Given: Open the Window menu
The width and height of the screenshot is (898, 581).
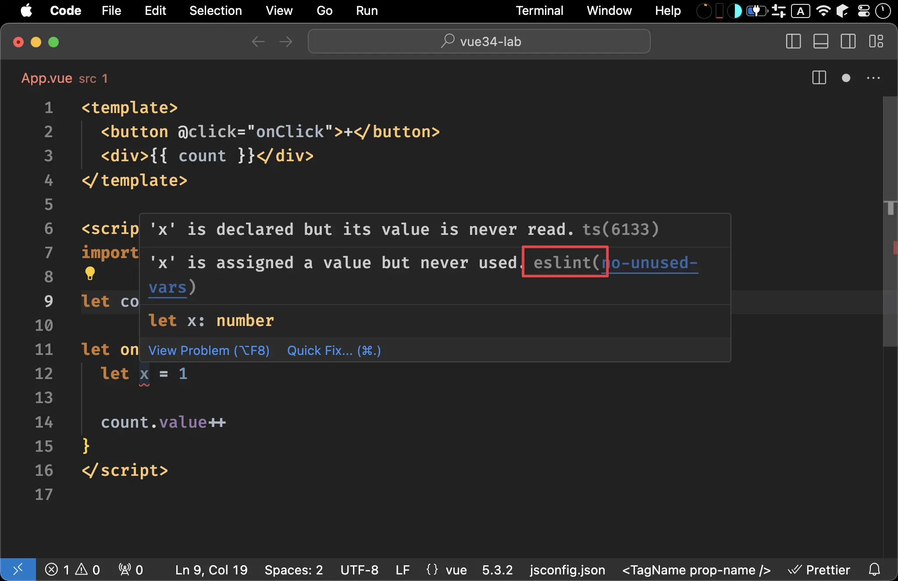Looking at the screenshot, I should pos(609,11).
